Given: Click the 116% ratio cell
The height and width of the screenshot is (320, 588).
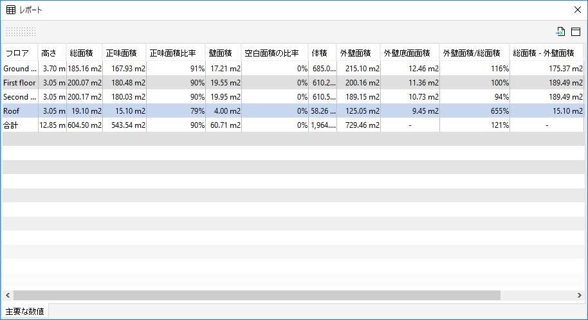Looking at the screenshot, I should click(x=475, y=69).
